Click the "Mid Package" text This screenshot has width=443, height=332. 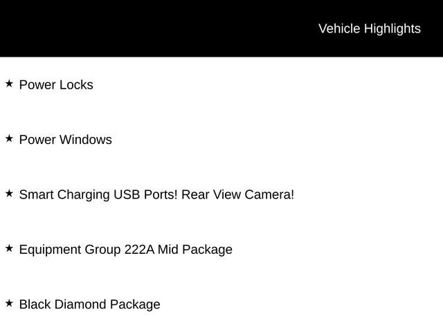(x=195, y=250)
